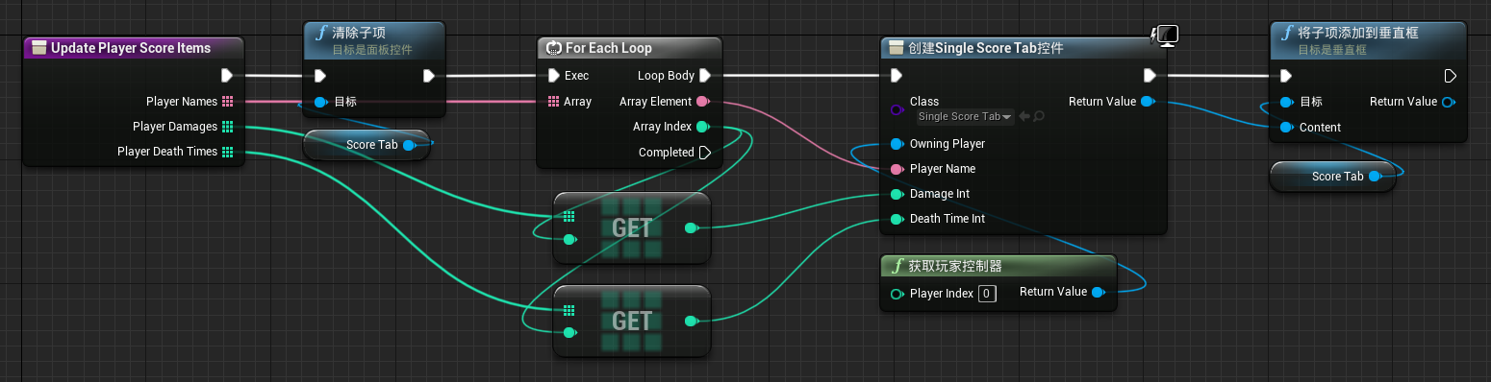
Task: Click the monitor icon on the create widget node
Action: pyautogui.click(x=1166, y=36)
